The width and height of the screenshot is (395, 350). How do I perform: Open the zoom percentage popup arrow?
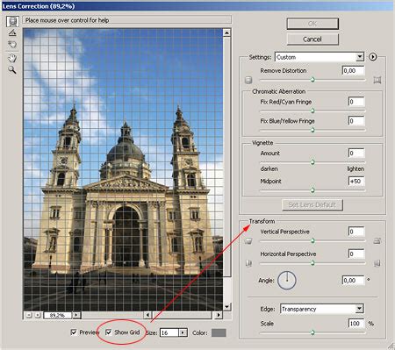tap(76, 315)
